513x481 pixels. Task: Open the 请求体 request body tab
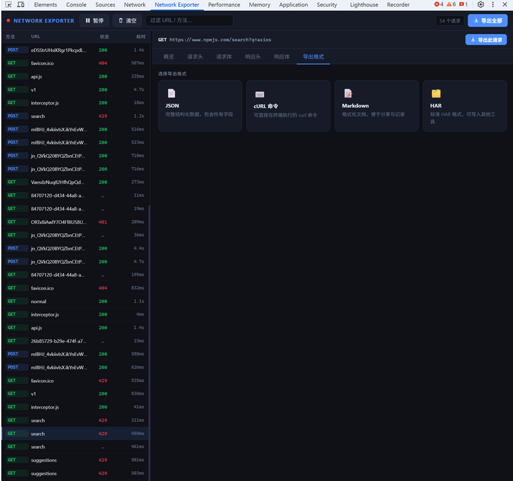tap(224, 57)
